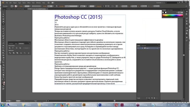190x107 pixels.
Task: Click the Delete Selection trash icon in Layers
Action: click(x=157, y=98)
